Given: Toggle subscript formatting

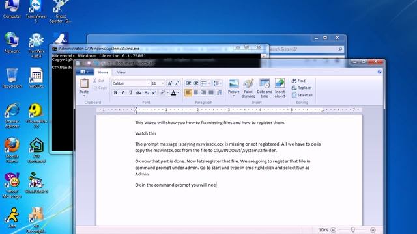Looking at the screenshot, I should pos(146,92).
